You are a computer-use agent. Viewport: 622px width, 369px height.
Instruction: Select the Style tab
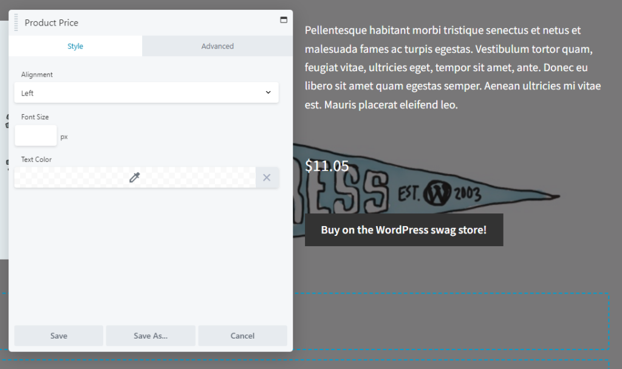[x=75, y=46]
